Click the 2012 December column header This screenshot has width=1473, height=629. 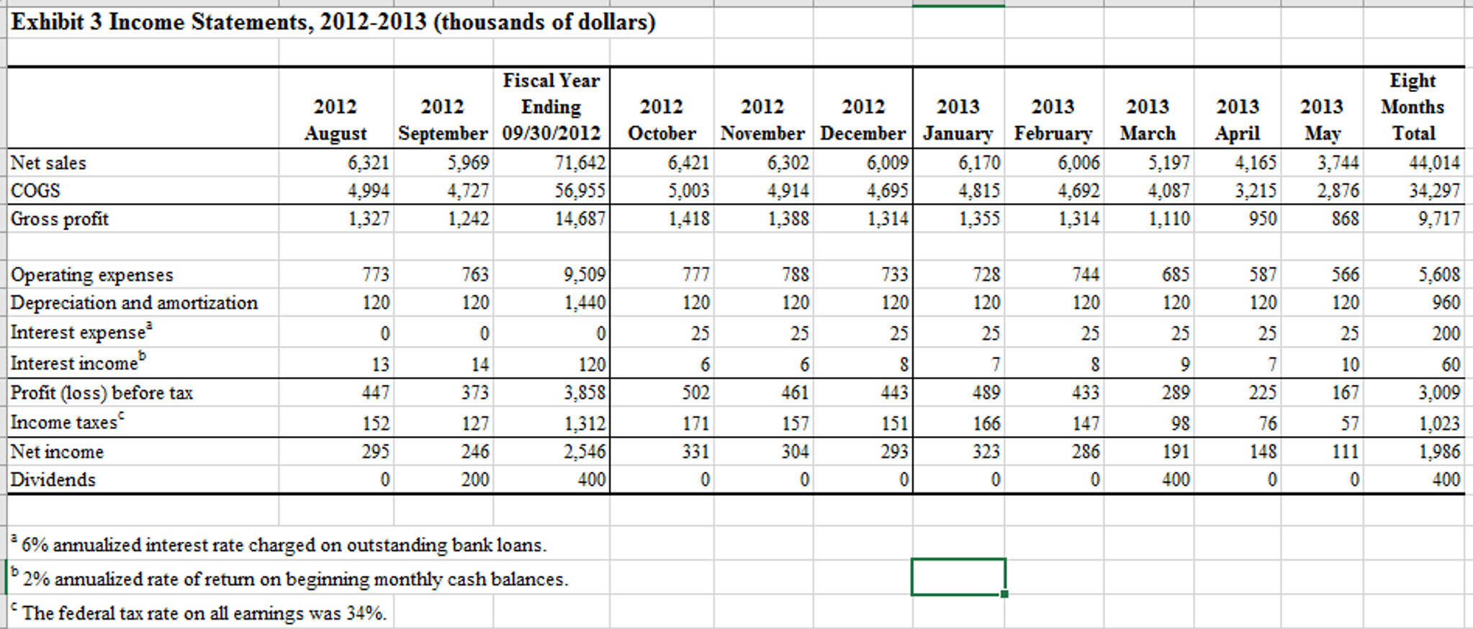(x=862, y=120)
